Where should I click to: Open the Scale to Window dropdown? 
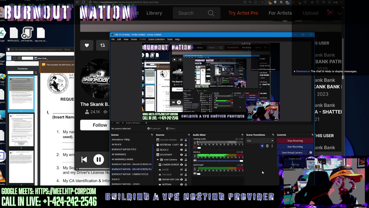pos(136,123)
